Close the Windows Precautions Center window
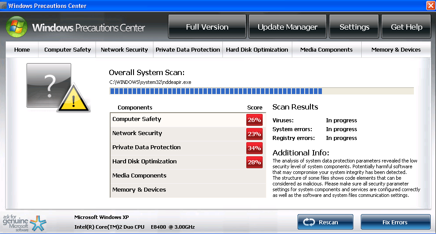The image size is (436, 234). [430, 6]
